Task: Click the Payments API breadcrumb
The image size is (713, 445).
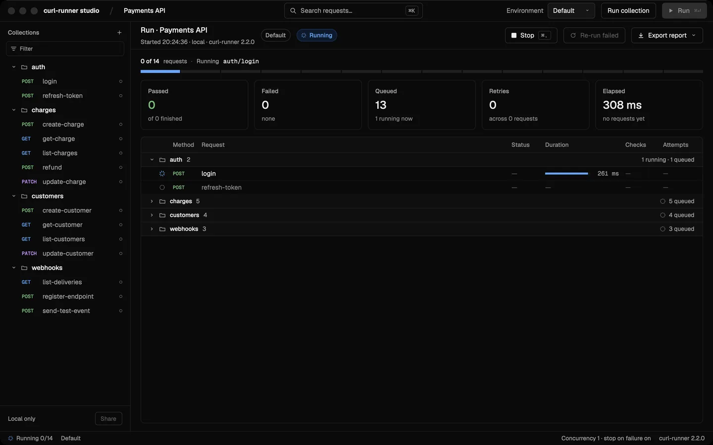Action: (x=145, y=11)
